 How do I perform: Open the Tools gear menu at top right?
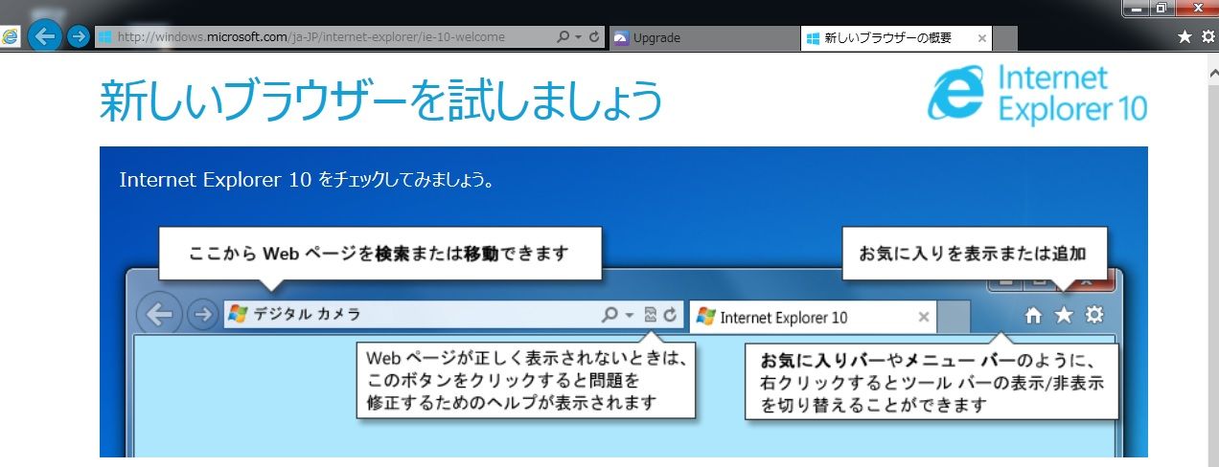[x=1207, y=37]
